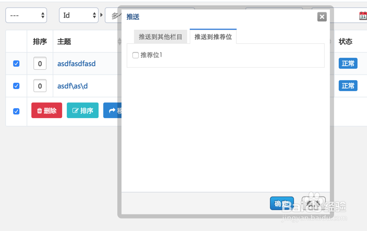
Task: Delete selected items with the red 删除 button
Action: (x=46, y=110)
